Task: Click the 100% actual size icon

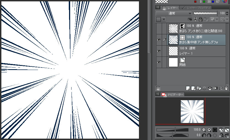Action: tap(215, 130)
